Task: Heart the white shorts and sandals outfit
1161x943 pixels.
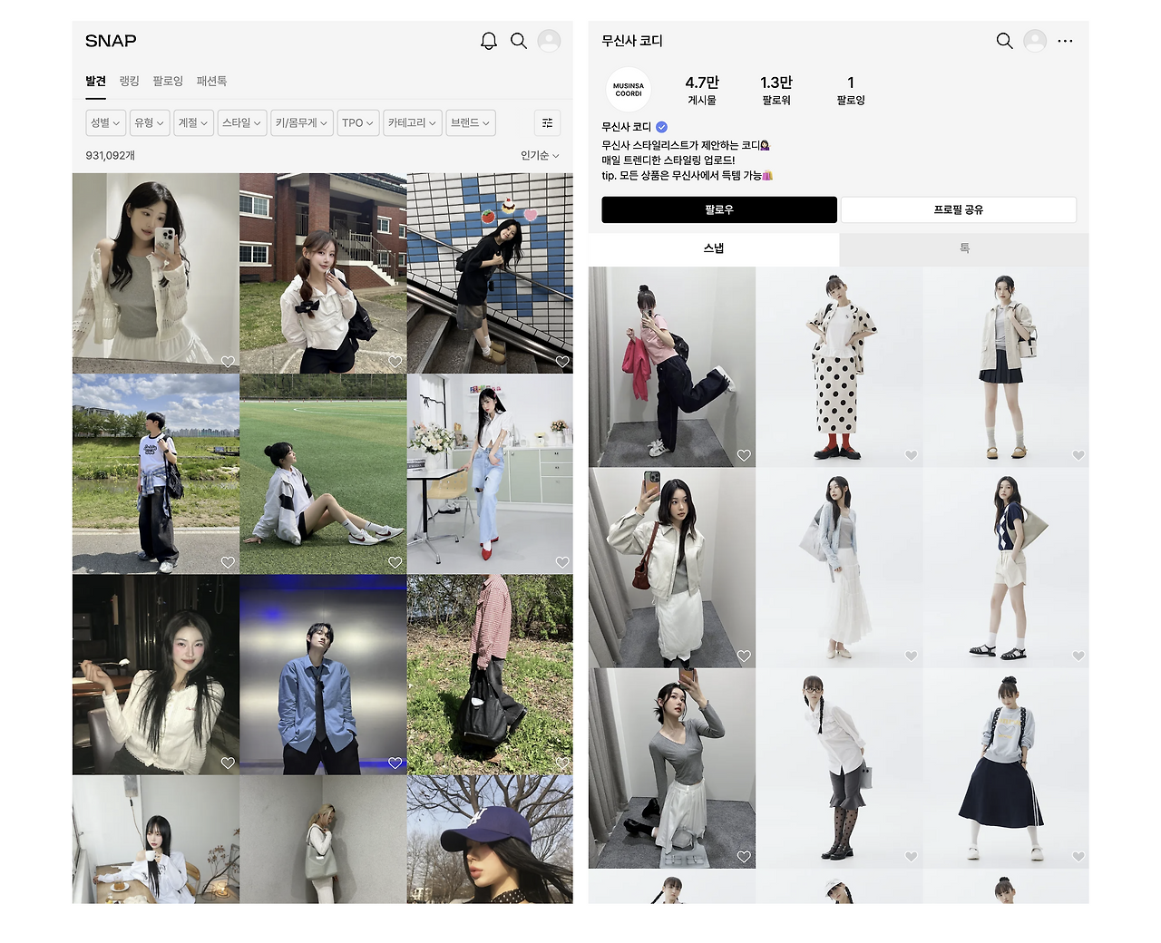Action: [1078, 656]
